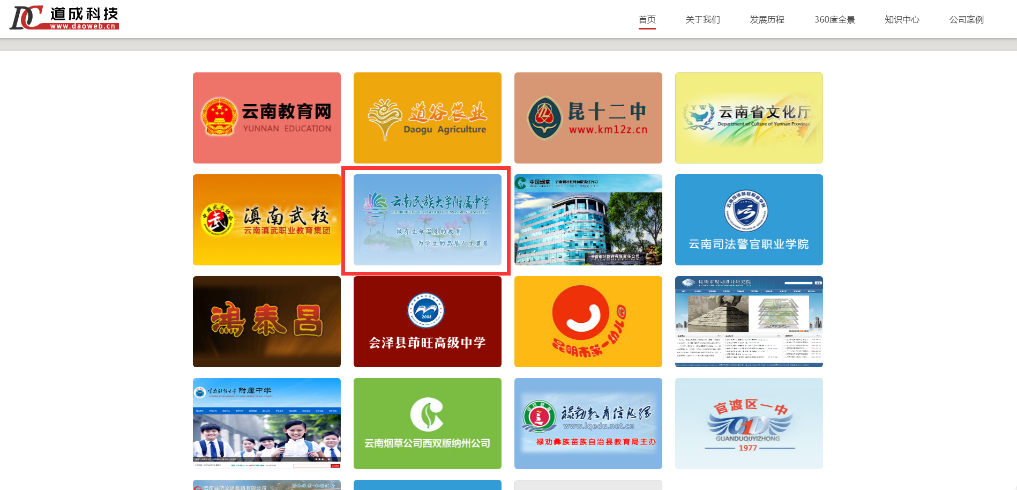Viewport: 1017px width, 490px height.
Task: Open the card with students in white uniforms
Action: point(267,424)
